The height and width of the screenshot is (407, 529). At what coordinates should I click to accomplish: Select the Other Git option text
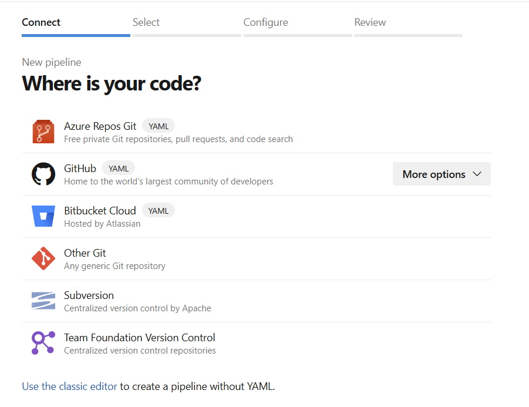coord(85,253)
